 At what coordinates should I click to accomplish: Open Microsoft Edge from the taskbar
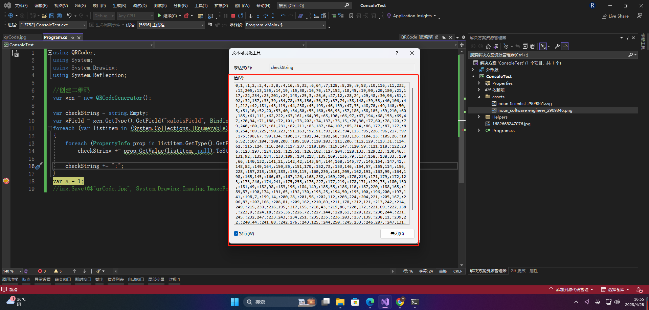370,302
